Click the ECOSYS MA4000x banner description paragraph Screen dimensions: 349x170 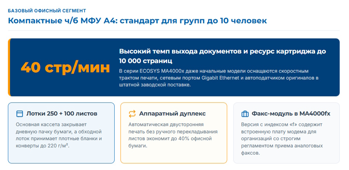click(219, 78)
